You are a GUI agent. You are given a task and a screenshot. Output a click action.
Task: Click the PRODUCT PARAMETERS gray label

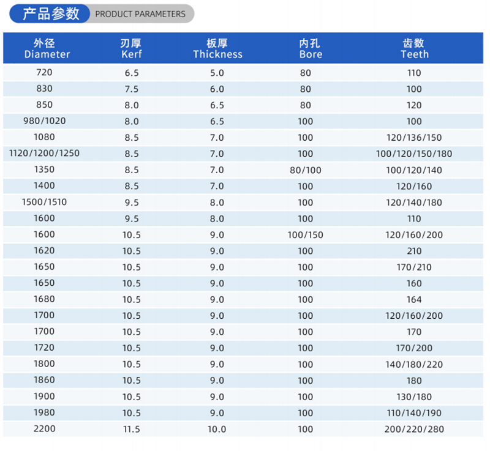[140, 14]
